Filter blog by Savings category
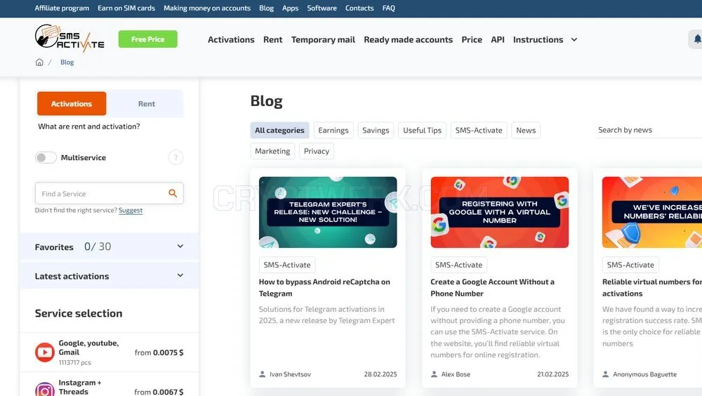This screenshot has width=702, height=396. click(x=376, y=131)
